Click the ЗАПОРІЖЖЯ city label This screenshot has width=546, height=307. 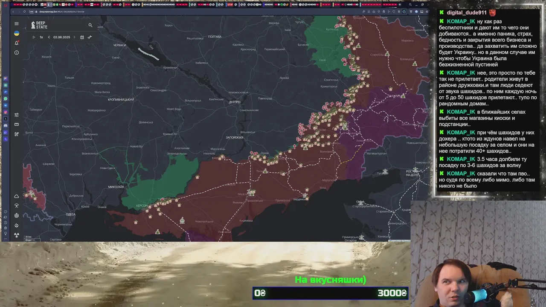pos(235,138)
